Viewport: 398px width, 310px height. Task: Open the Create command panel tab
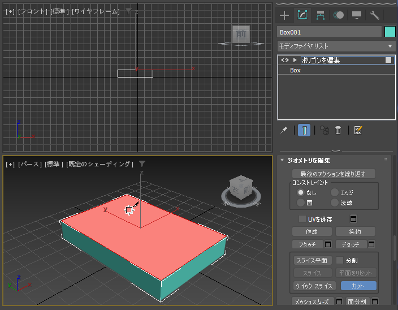coord(284,15)
